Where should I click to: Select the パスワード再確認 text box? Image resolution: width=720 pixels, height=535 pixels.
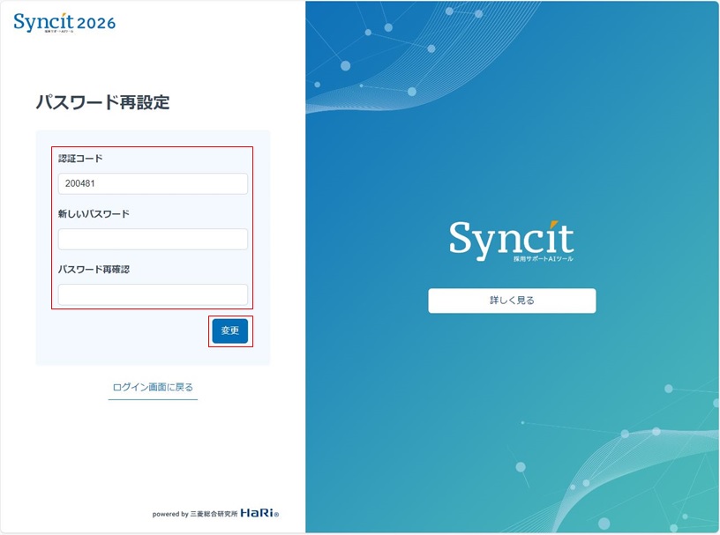(152, 294)
